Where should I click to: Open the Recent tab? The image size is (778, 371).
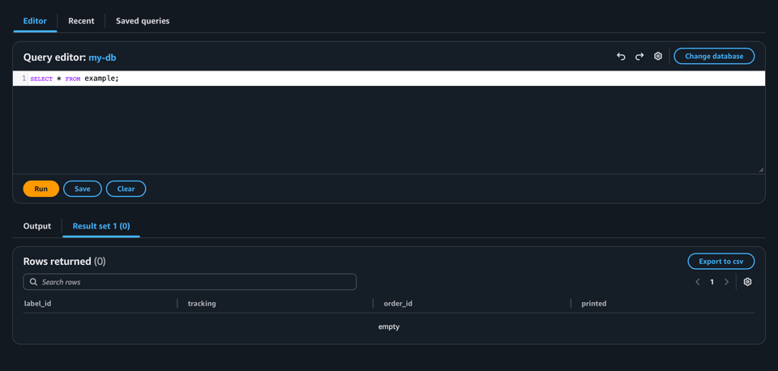point(81,21)
